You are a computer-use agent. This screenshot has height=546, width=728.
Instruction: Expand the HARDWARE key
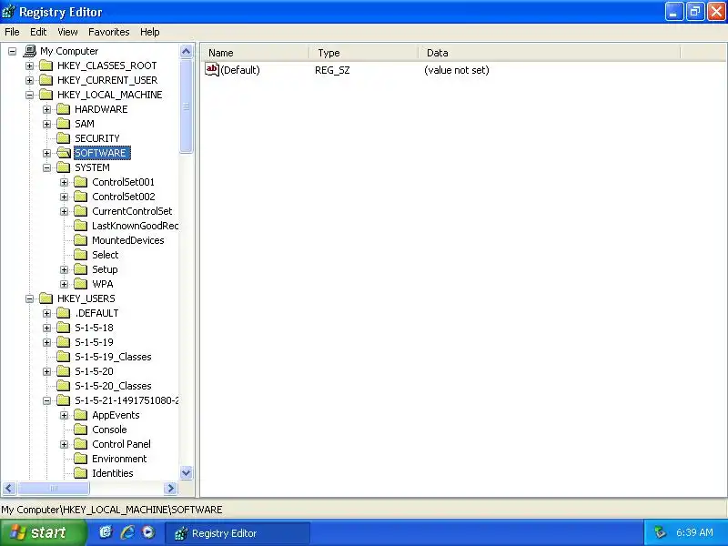pos(47,109)
